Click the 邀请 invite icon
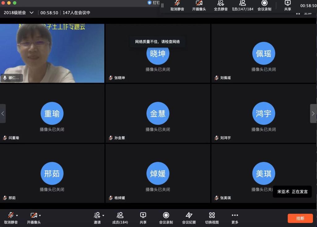The height and width of the screenshot is (227, 317). pos(97,216)
